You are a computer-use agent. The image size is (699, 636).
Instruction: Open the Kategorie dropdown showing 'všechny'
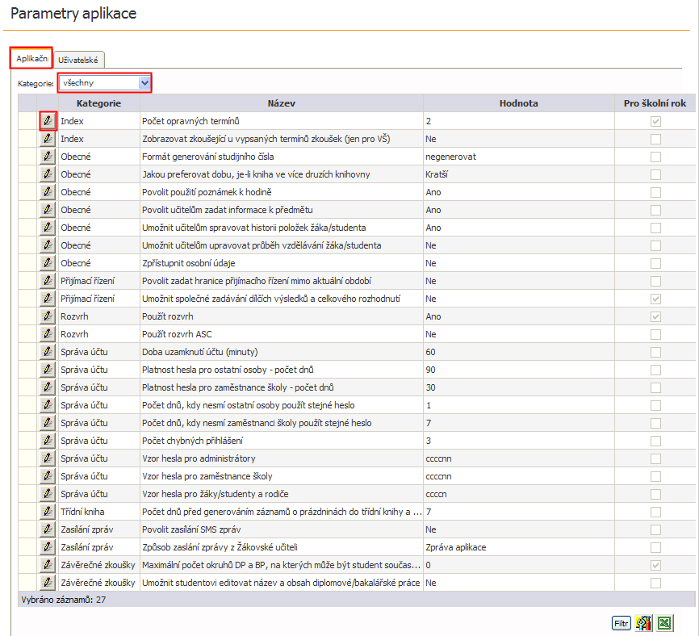click(x=105, y=83)
